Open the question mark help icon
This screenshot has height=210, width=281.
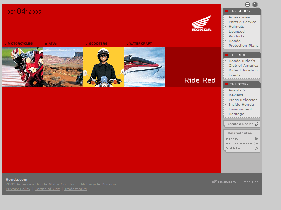click(255, 4)
